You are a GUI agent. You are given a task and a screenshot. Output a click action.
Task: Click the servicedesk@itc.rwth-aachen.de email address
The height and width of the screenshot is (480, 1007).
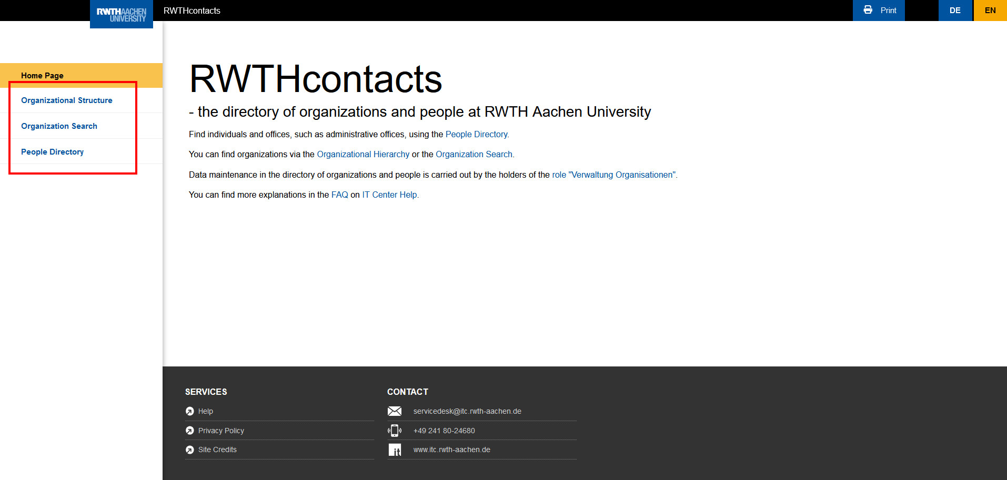coord(467,411)
